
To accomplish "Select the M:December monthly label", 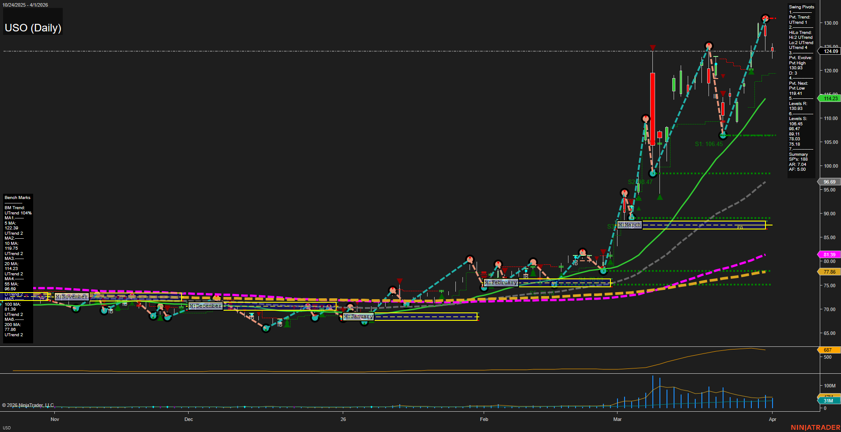I will click(205, 306).
